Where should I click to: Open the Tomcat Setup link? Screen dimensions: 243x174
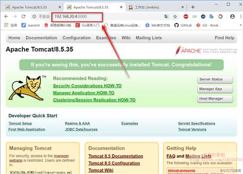coord(20,123)
